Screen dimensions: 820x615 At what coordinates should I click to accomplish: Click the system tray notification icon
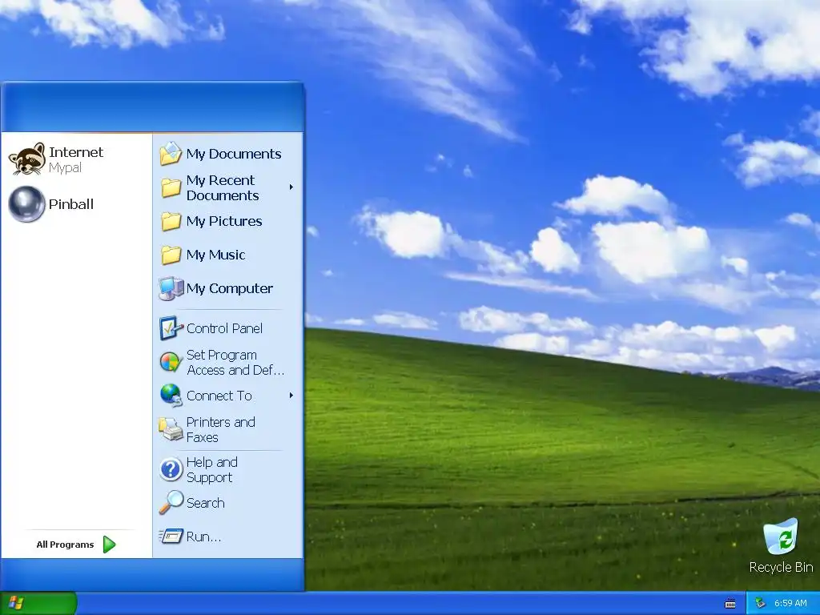point(761,603)
